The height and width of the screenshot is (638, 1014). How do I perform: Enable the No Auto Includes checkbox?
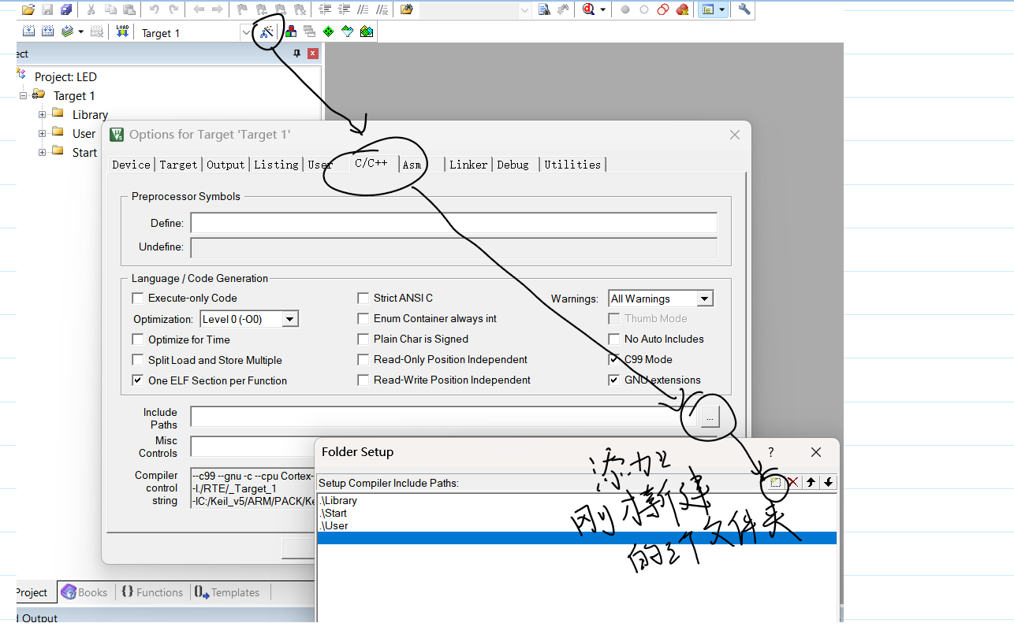tap(614, 339)
